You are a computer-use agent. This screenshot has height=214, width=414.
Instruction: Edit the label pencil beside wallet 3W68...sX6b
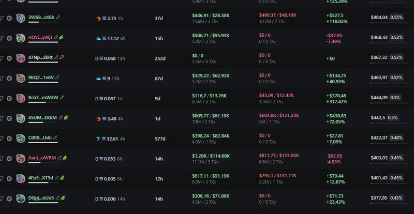(58, 18)
